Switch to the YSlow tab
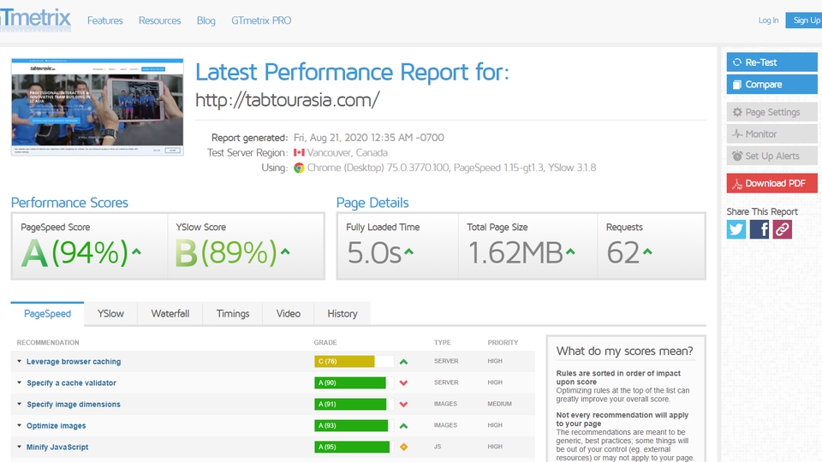 [x=110, y=314]
